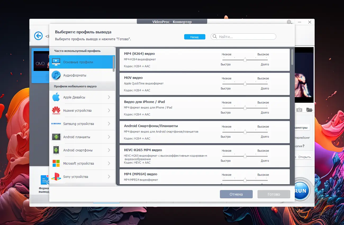Click the search magnifier icon

click(215, 37)
